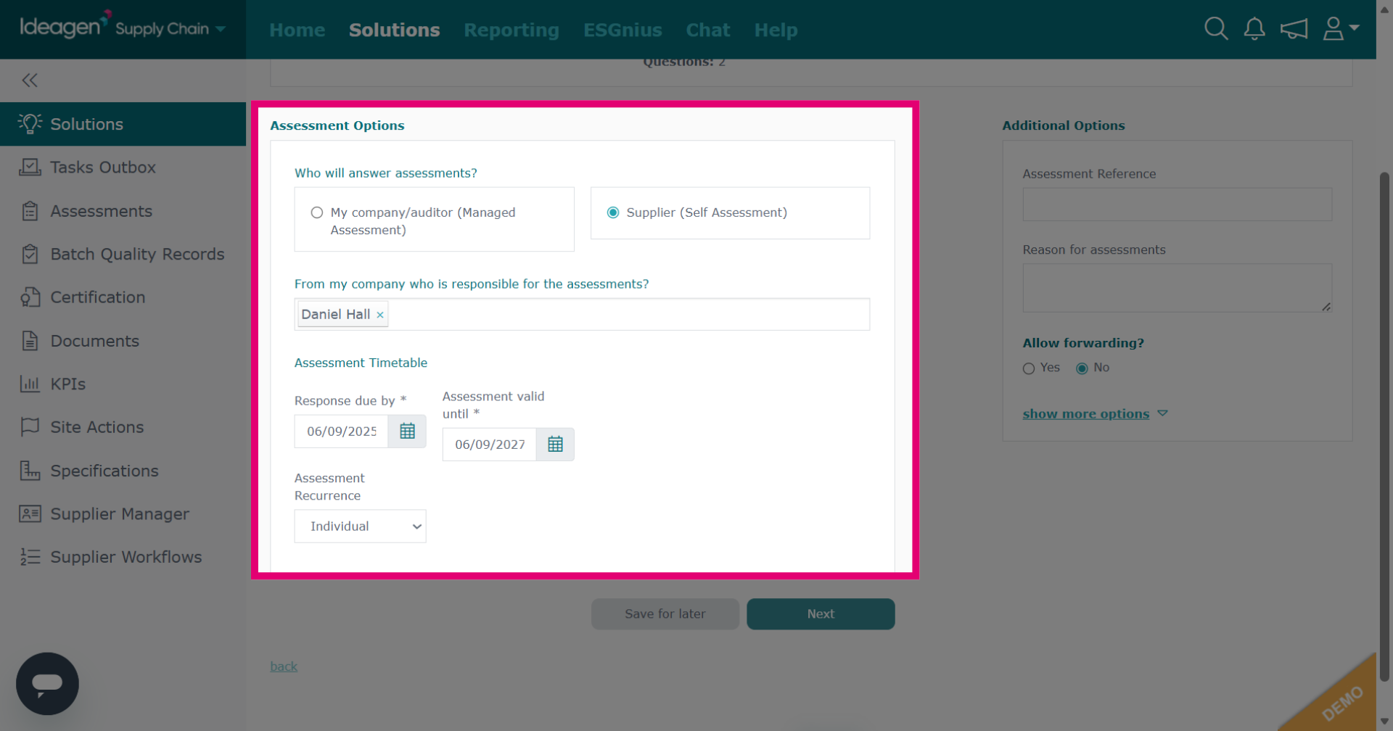Select Supplier Self Assessment option

point(613,212)
